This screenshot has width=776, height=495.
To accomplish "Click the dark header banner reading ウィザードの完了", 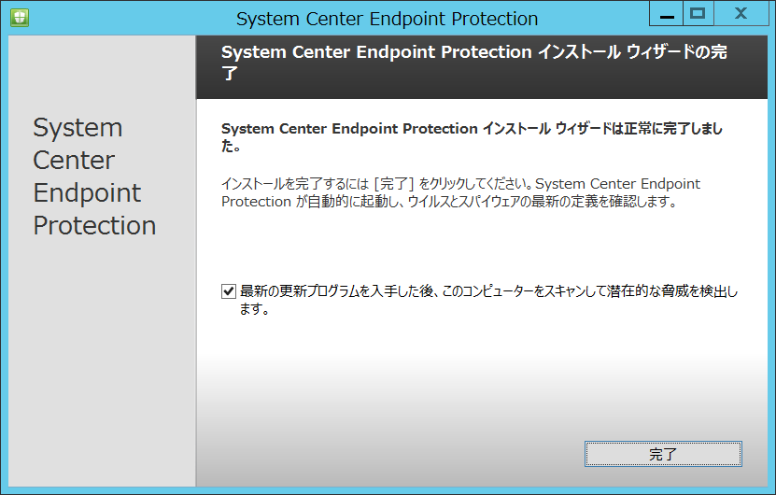I will (x=482, y=67).
